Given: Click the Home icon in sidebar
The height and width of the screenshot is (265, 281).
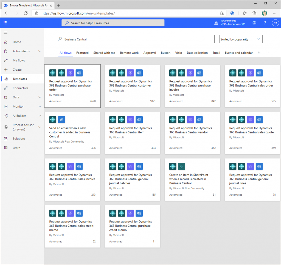Looking at the screenshot, I should [x=6, y=42].
